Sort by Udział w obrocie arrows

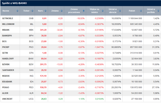[120, 11]
